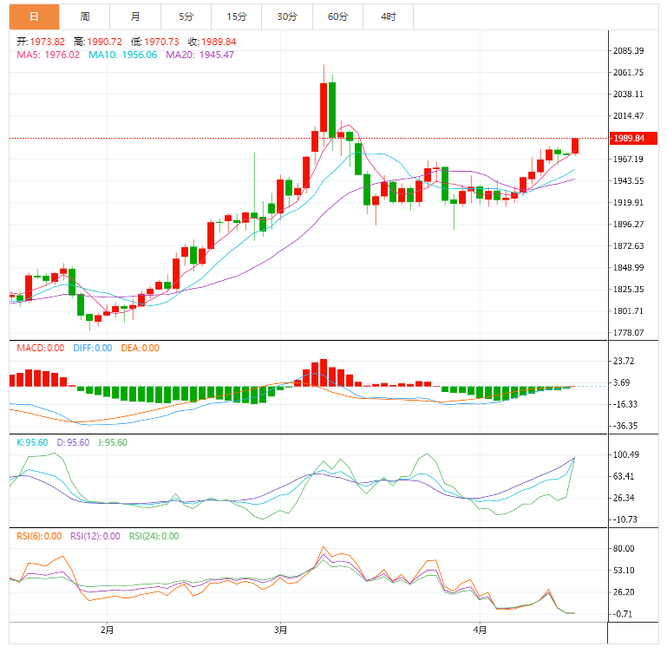
Task: Click the RSI(6):0.00 label
Action: 39,536
